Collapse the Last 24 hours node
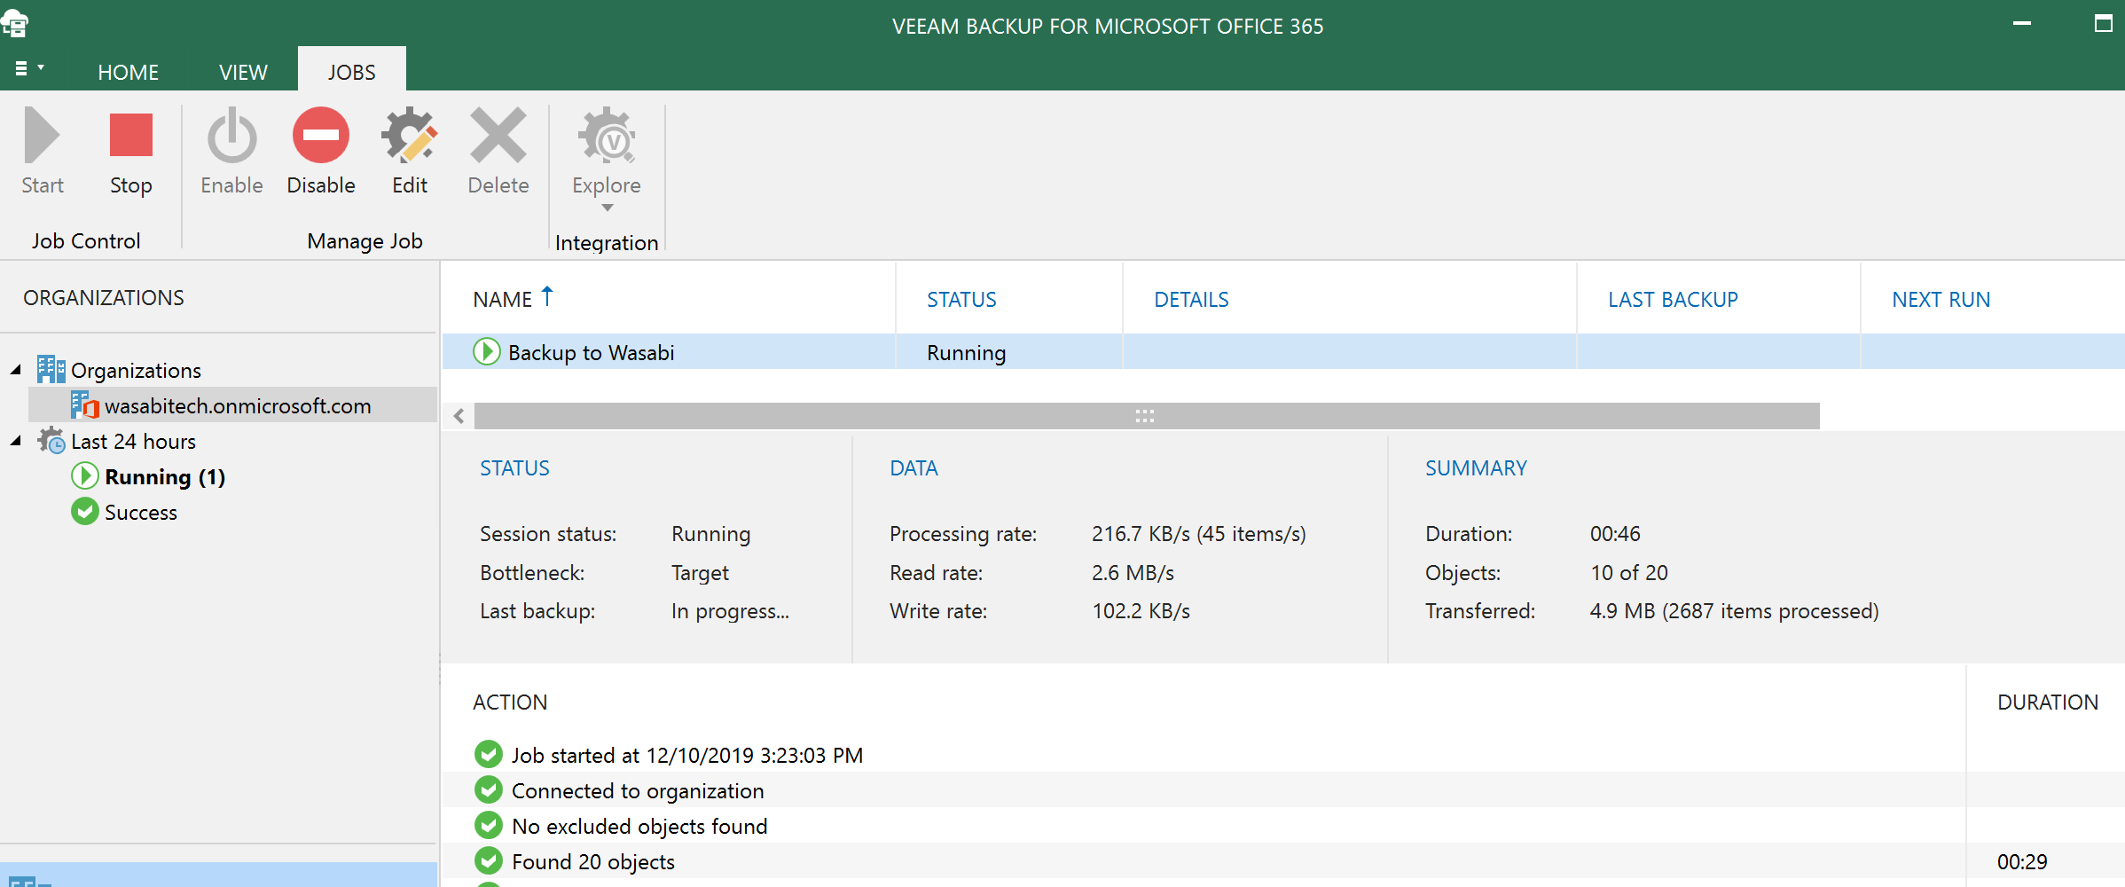Image resolution: width=2125 pixels, height=887 pixels. [x=16, y=441]
